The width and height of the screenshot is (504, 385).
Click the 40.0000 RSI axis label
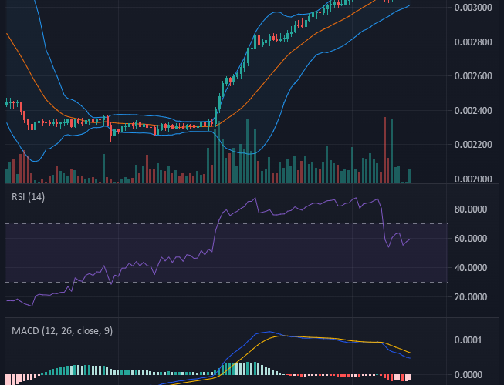(471, 268)
